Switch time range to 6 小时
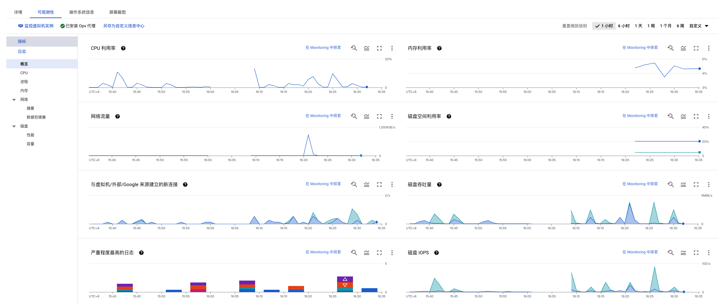 click(x=624, y=26)
